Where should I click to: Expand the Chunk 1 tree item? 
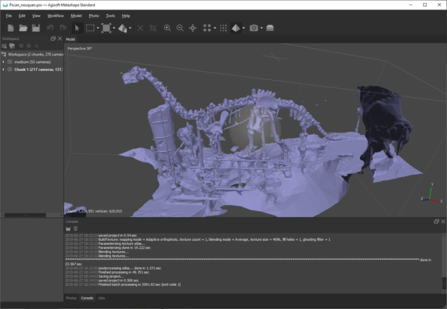[x=4, y=70]
